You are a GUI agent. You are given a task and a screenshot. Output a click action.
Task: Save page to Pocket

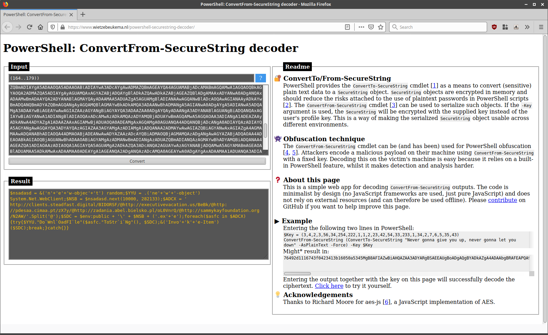click(x=371, y=27)
